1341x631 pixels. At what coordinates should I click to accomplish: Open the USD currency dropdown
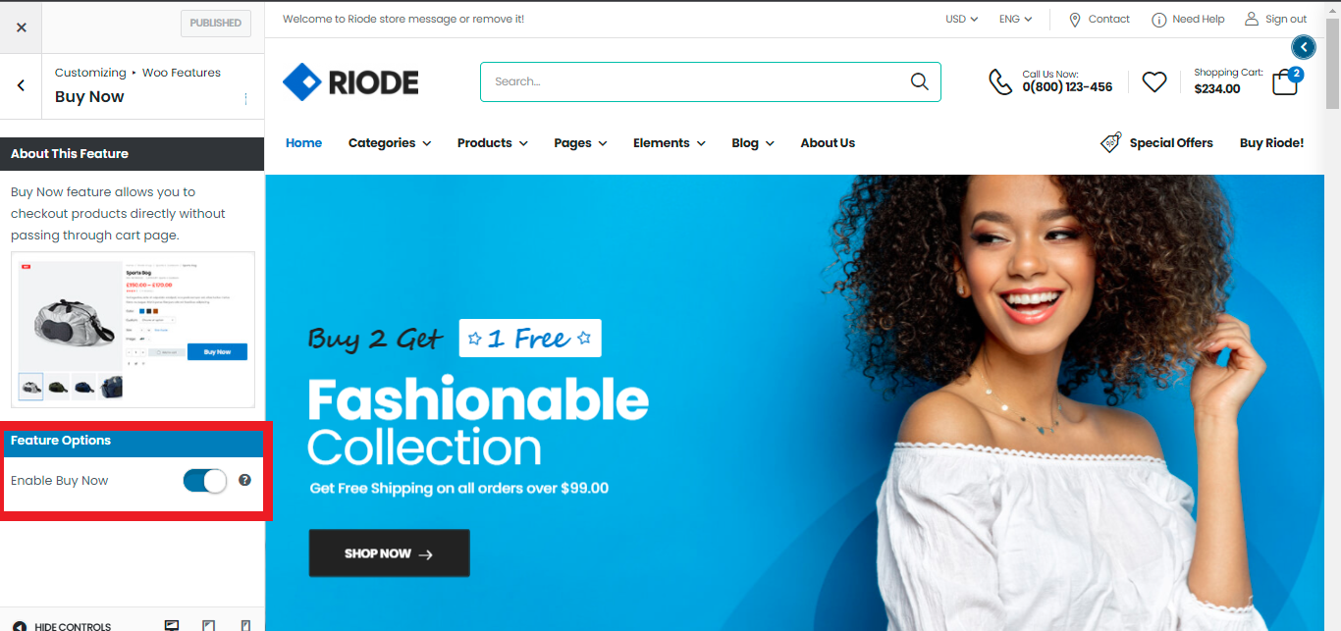click(961, 19)
